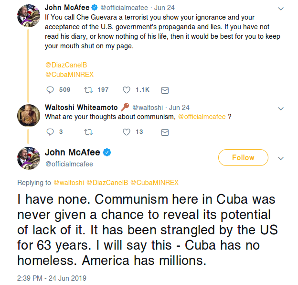Like Waltoshi's tweet with 13 likes
Image resolution: width=298 pixels, height=285 pixels.
click(x=127, y=132)
